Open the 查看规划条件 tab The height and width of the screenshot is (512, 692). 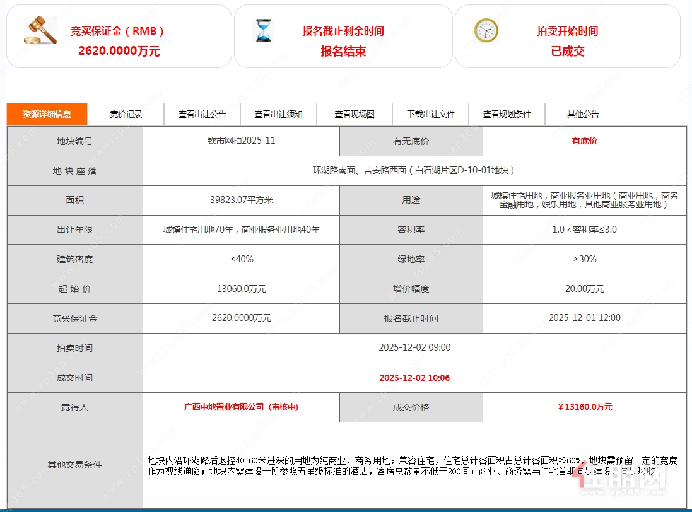pos(507,114)
